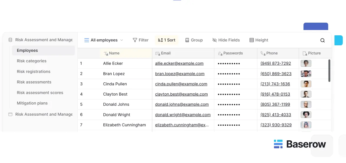Click the search magnifier icon
346x163 pixels.
322,40
